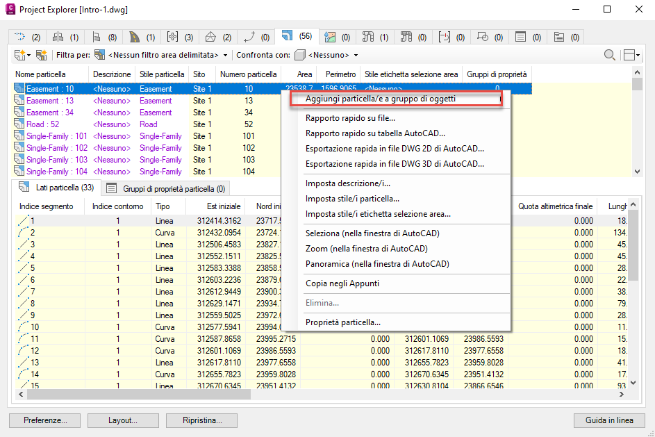
Task: Click the search magnifier icon
Action: [609, 56]
